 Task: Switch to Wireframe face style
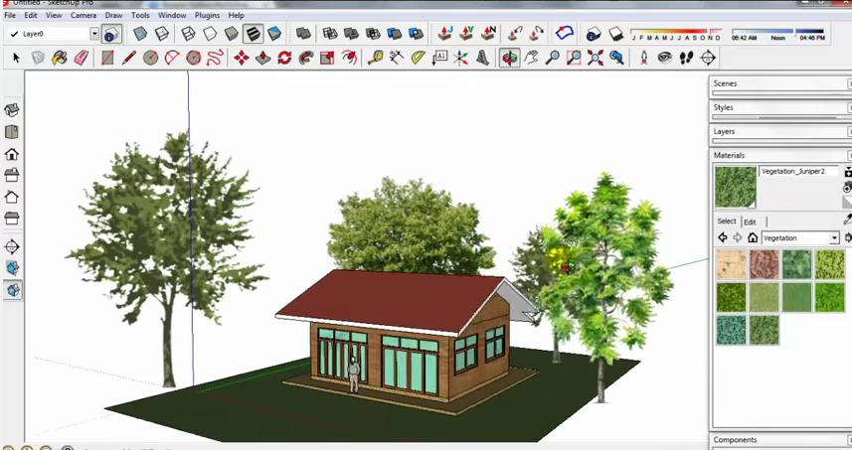point(188,34)
